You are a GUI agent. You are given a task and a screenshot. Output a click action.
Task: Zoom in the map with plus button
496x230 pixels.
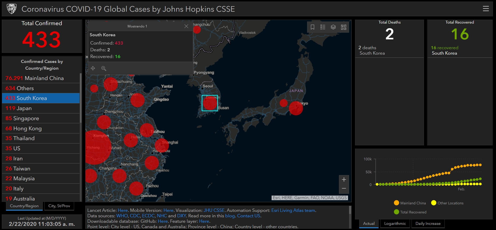point(344,179)
